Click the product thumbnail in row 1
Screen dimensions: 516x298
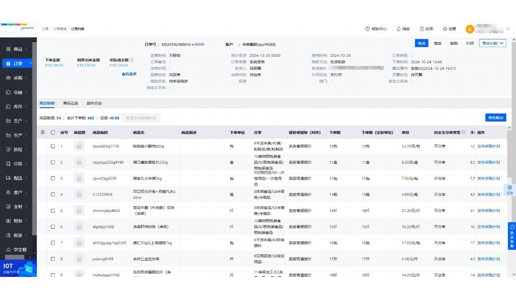point(79,146)
